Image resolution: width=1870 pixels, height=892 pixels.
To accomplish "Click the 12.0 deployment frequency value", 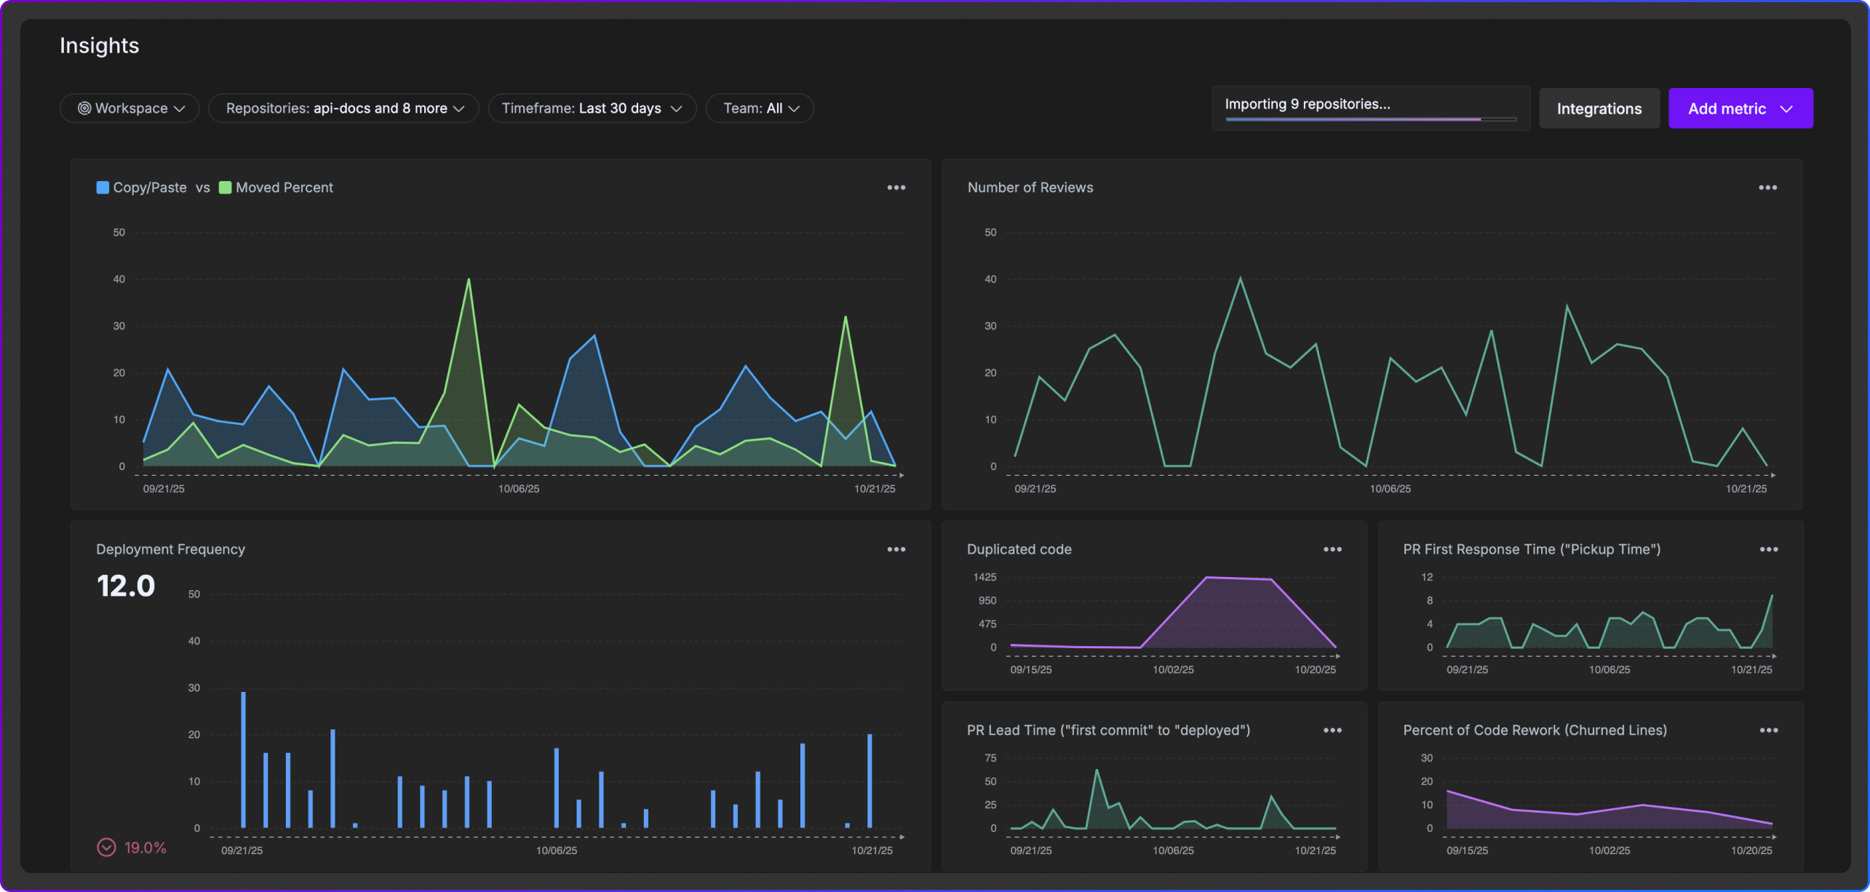I will click(126, 586).
